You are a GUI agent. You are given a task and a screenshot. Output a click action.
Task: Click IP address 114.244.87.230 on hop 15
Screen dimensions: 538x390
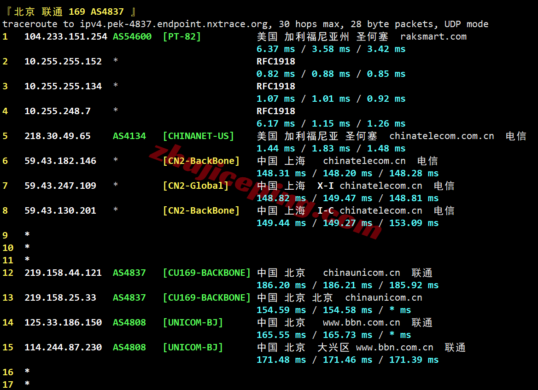click(63, 347)
